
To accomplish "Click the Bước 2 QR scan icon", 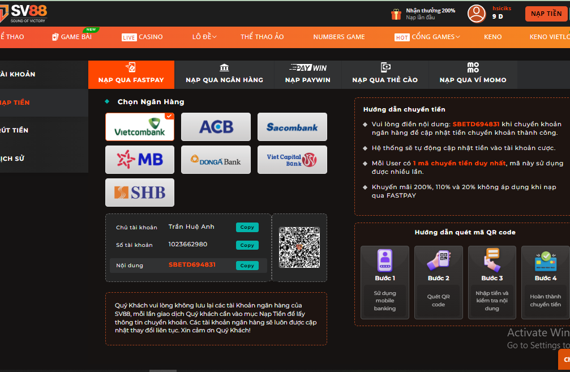I will 439,260.
